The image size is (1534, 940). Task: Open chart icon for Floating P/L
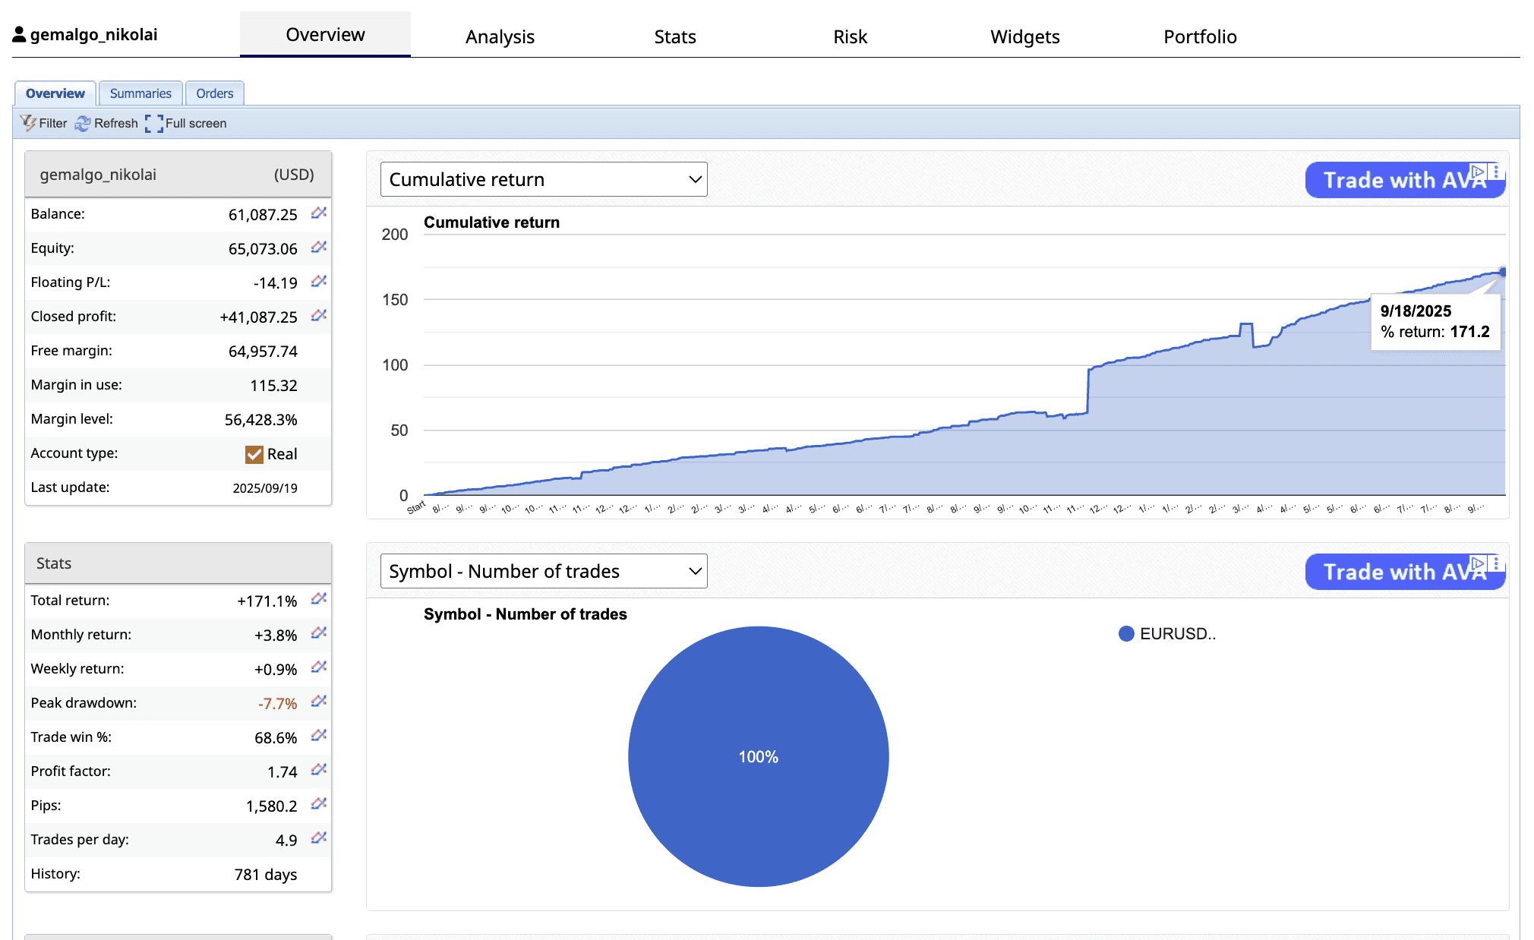[319, 282]
